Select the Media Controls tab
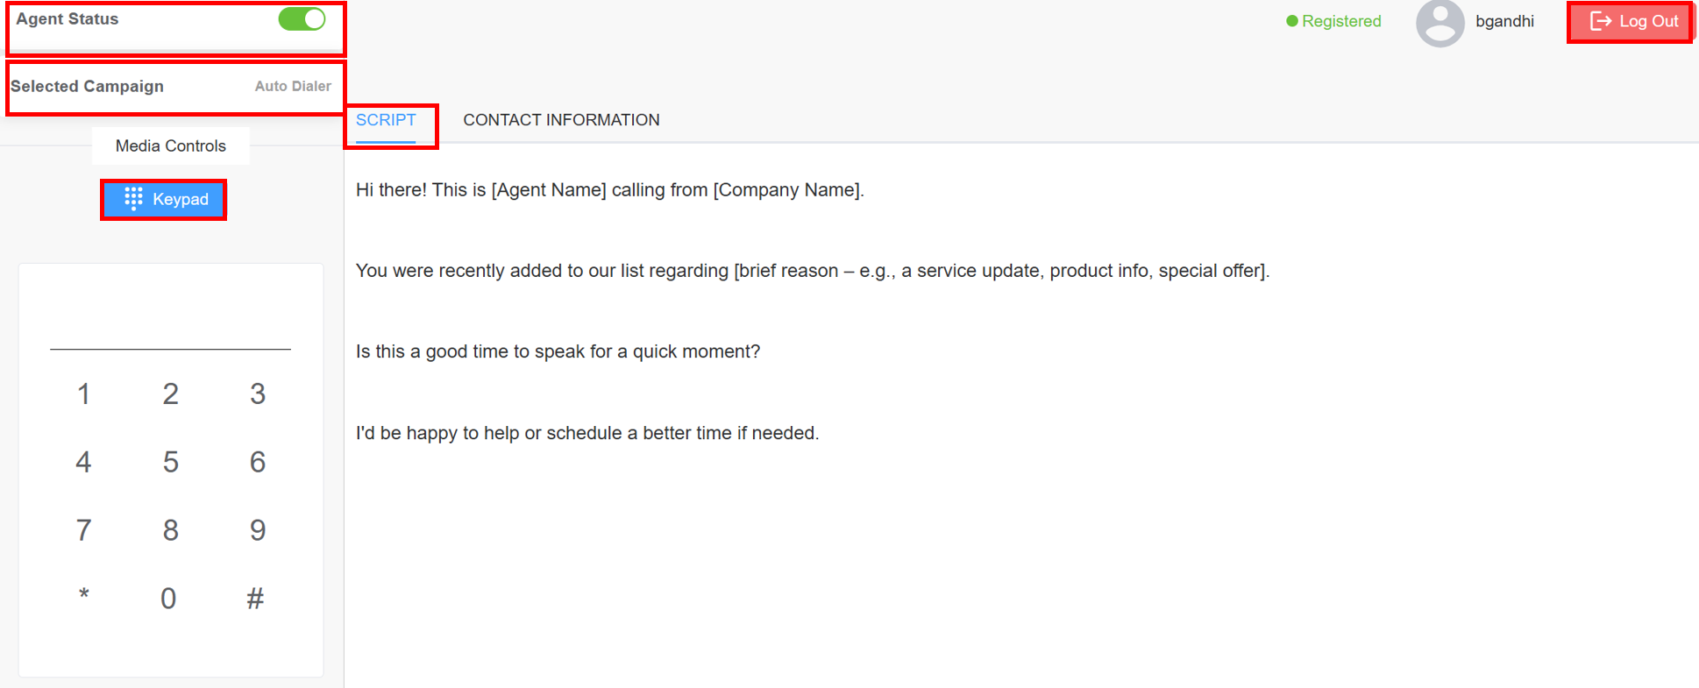The image size is (1699, 688). (171, 146)
